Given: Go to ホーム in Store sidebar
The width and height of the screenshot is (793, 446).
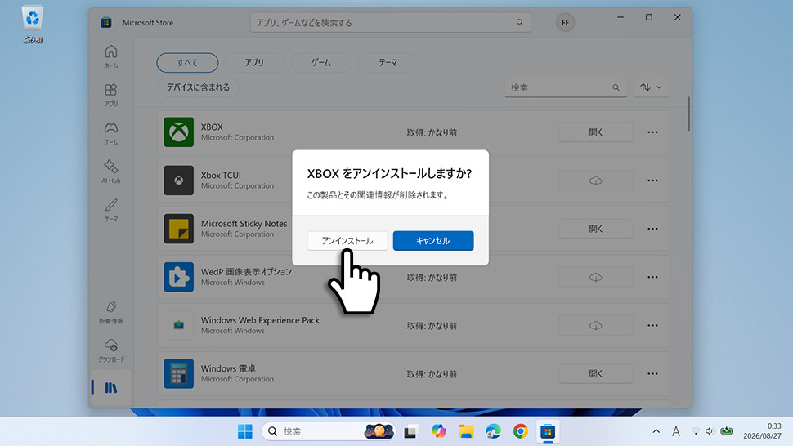Looking at the screenshot, I should 110,56.
